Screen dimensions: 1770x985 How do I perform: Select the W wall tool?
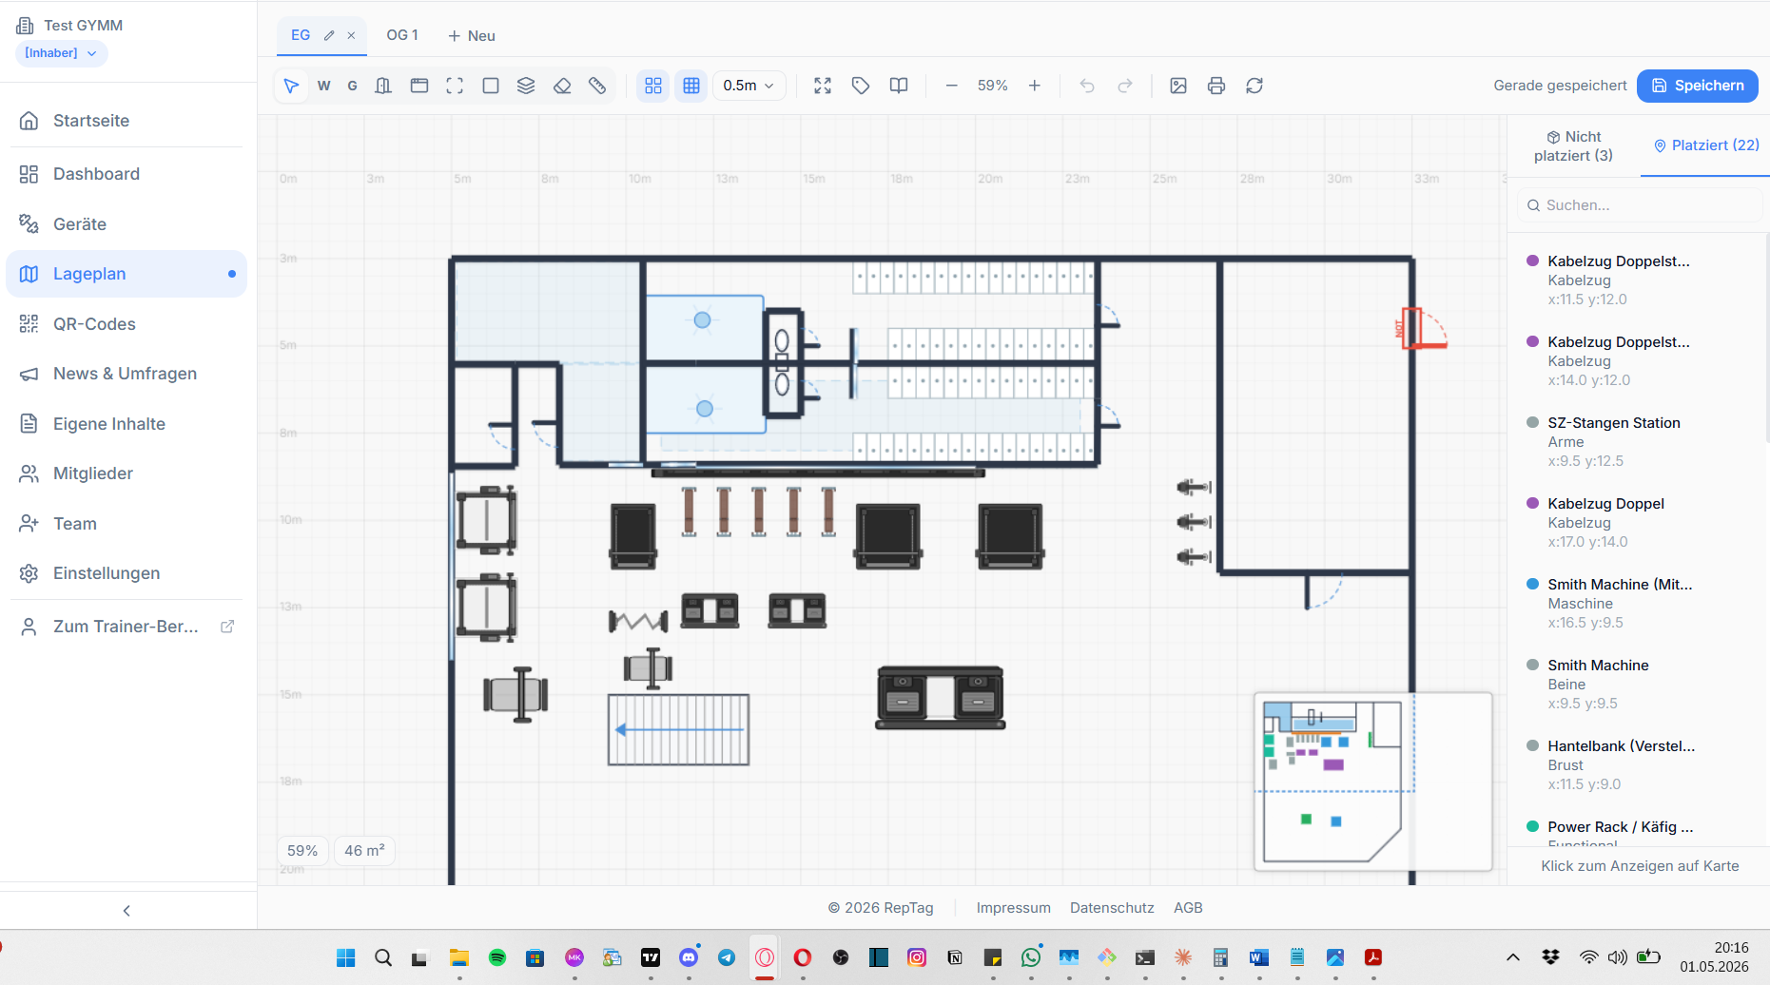click(323, 86)
